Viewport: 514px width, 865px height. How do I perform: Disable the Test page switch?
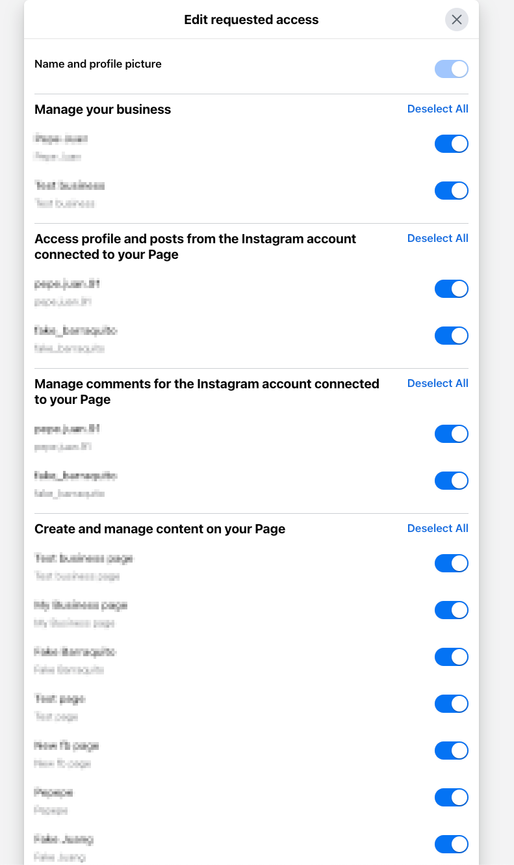click(x=451, y=704)
